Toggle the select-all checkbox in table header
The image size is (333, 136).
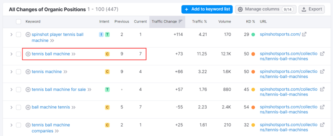click(x=18, y=22)
